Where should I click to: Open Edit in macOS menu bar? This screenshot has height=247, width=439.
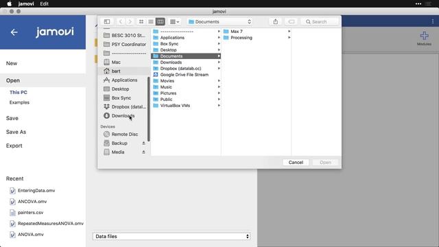point(44,3)
